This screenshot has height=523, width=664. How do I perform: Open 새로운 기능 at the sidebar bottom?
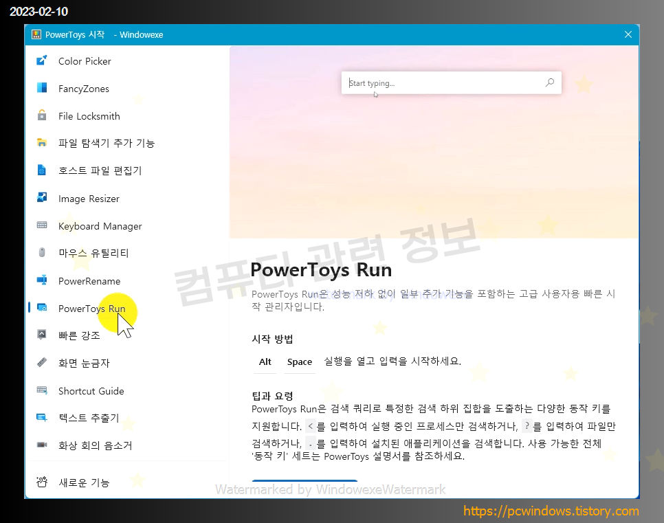(84, 482)
